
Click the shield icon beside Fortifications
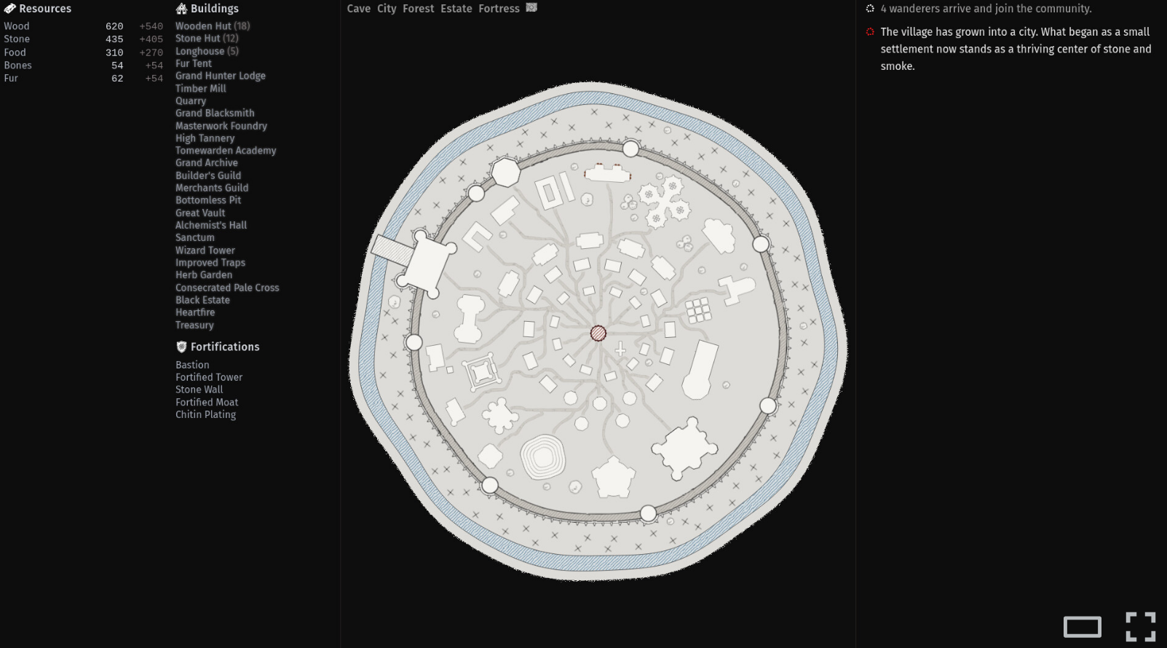pos(181,347)
